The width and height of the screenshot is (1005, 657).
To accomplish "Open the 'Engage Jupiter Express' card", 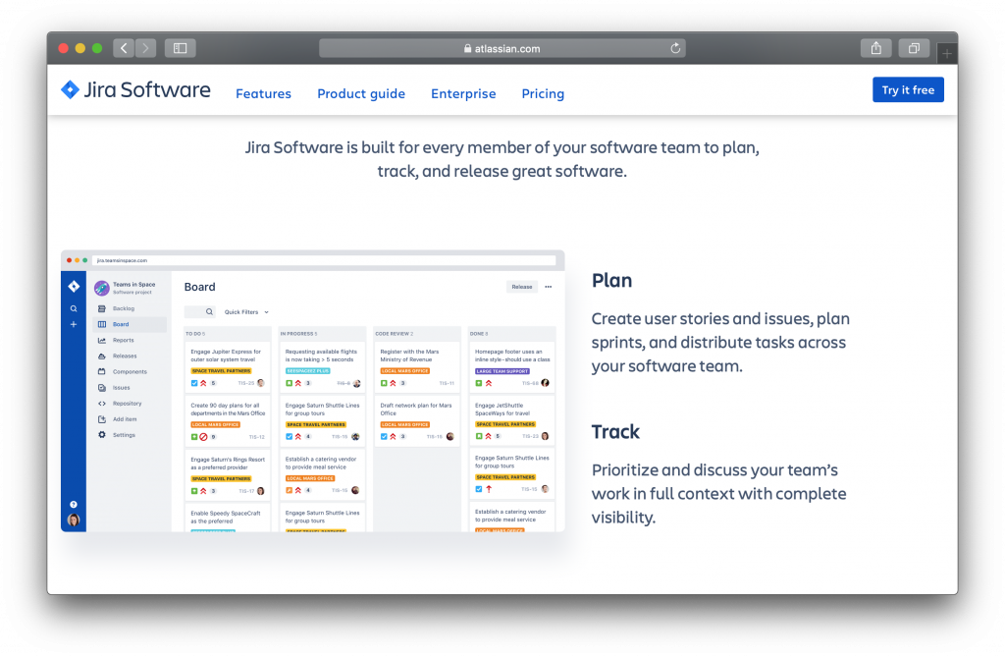I will pos(227,367).
